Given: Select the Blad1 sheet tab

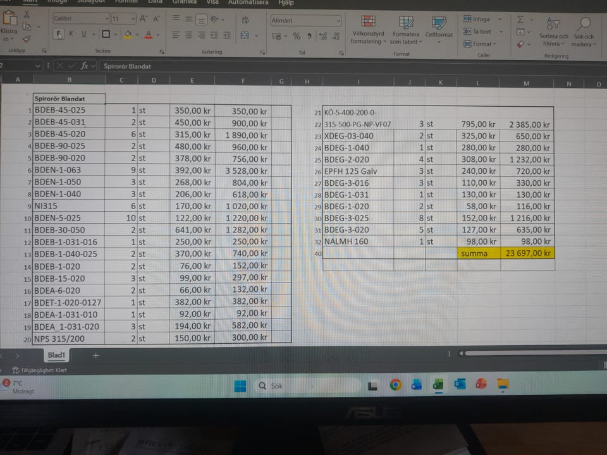Looking at the screenshot, I should tap(58, 356).
